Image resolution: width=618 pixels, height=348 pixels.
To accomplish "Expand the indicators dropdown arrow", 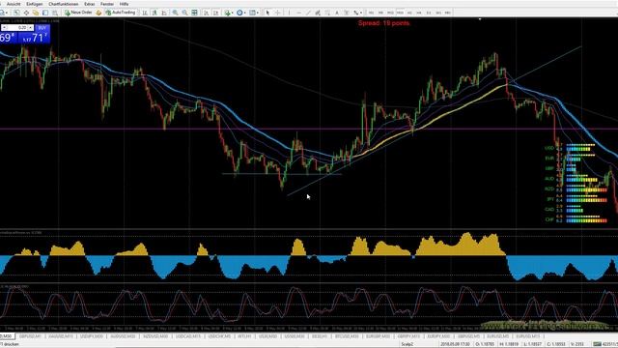I will pyautogui.click(x=233, y=13).
